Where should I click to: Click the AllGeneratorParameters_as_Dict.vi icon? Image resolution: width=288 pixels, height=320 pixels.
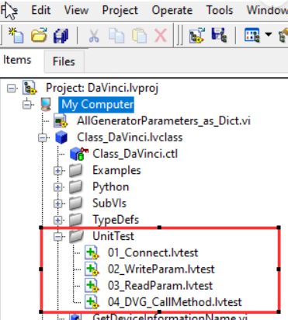point(61,121)
